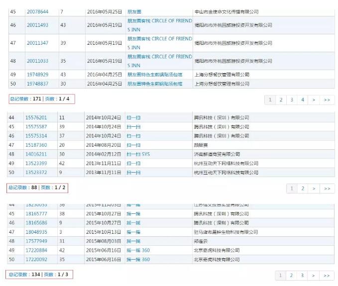Select page 1 in 171-record pagination
This screenshot has width=338, height=286.
click(x=270, y=99)
